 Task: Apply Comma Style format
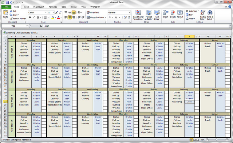point(120,17)
